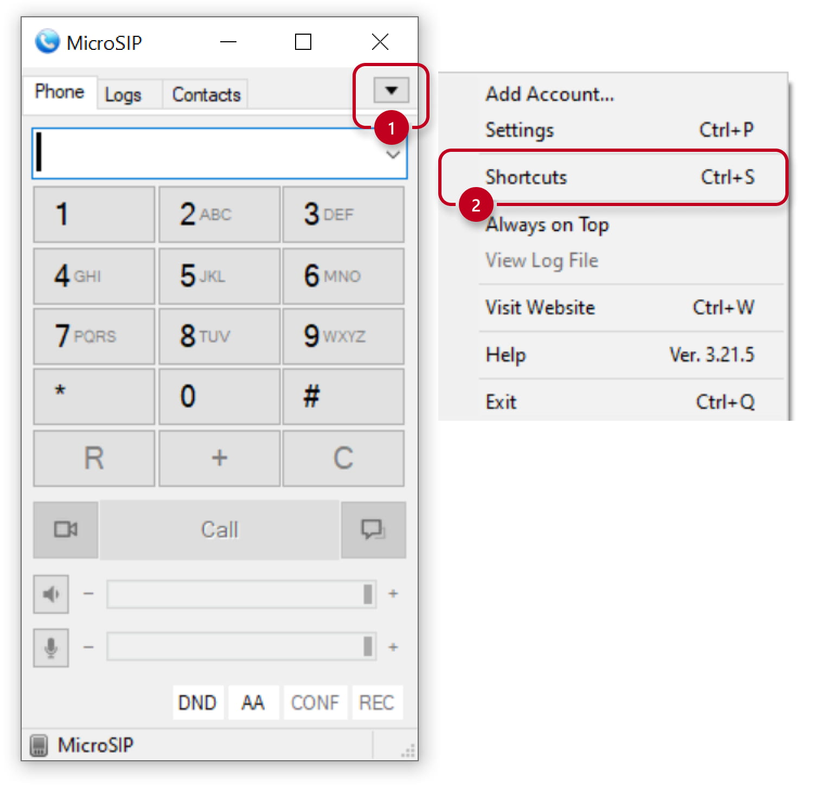This screenshot has height=796, width=819.
Task: Open the main menu dropdown arrow
Action: (x=391, y=90)
